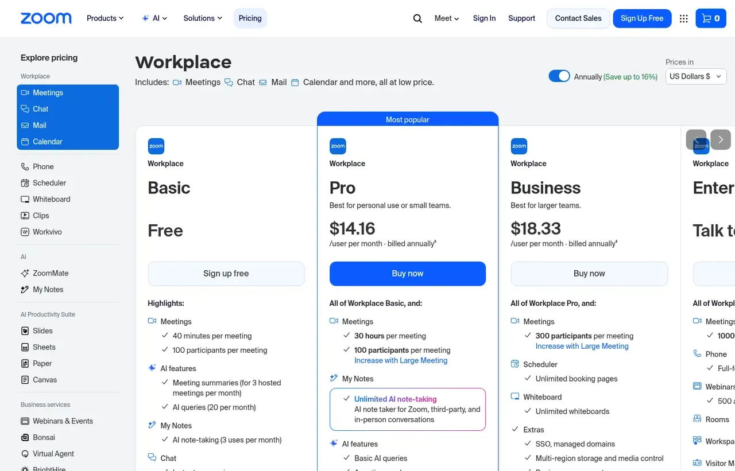Screen dimensions: 735x471
Task: Click the Bonsai icon in the sidebar
Action: coord(25,437)
